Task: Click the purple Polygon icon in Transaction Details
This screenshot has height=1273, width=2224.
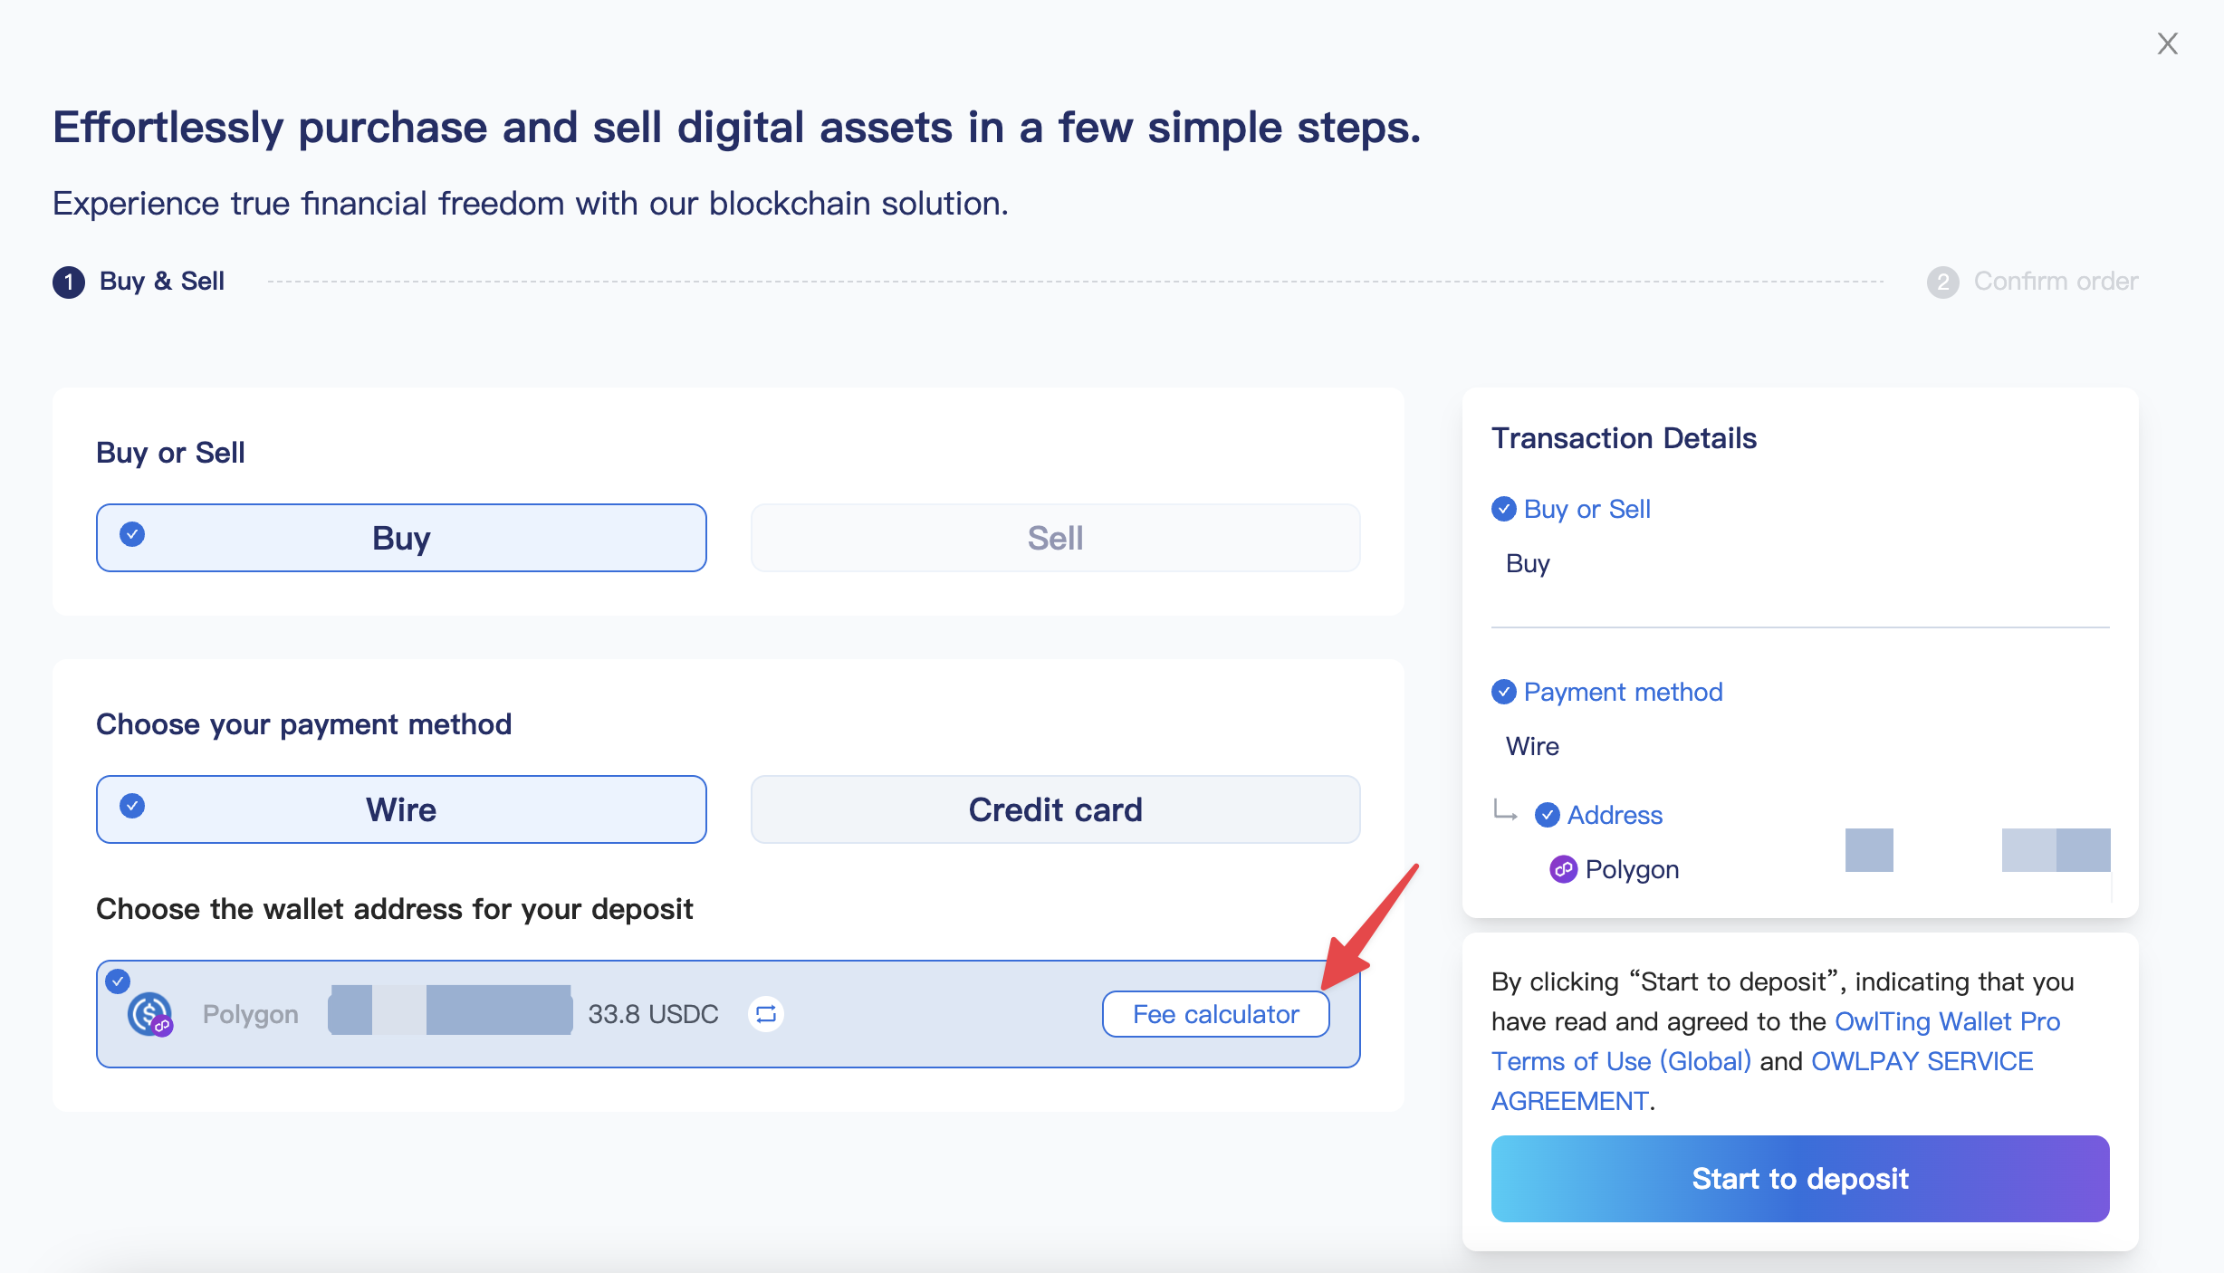Action: pos(1563,869)
